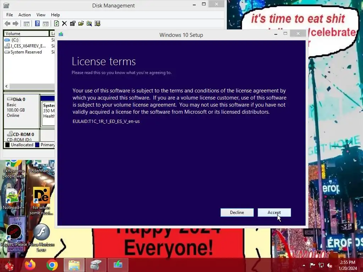Click the network tray icon
The height and width of the screenshot is (272, 363).
click(x=321, y=265)
